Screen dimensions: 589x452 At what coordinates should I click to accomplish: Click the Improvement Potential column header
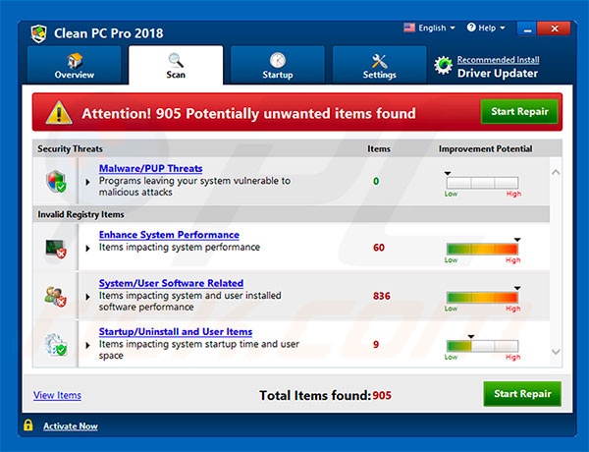[485, 149]
